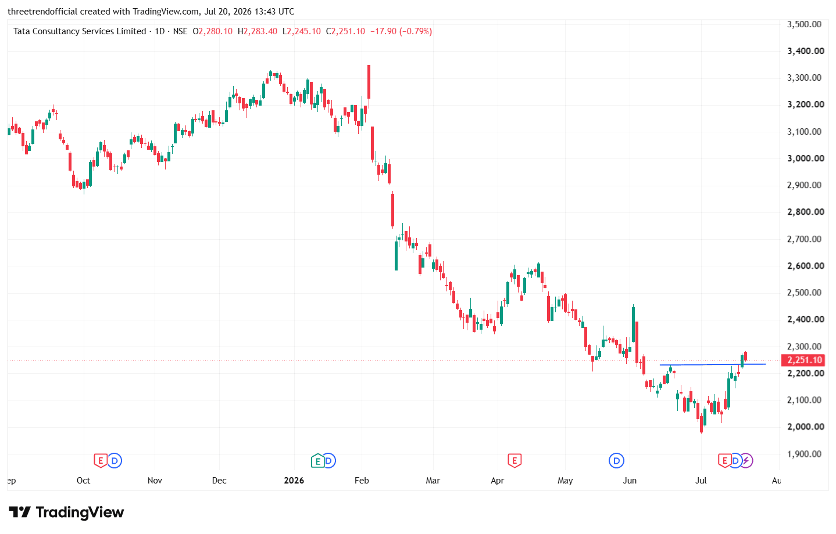
Task: Click the Apr label on the time axis
Action: pyautogui.click(x=498, y=481)
